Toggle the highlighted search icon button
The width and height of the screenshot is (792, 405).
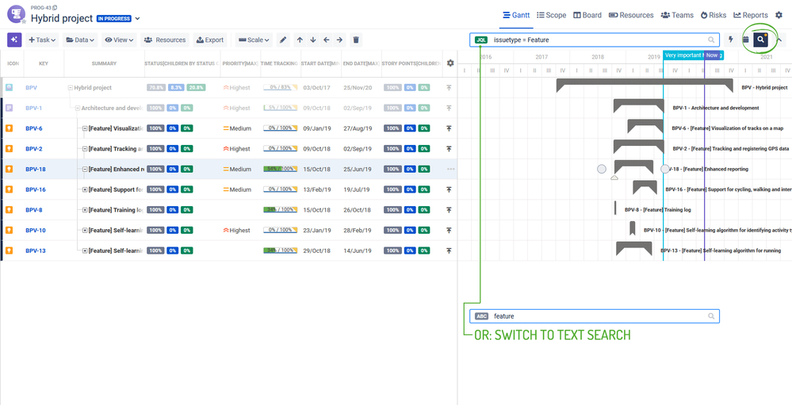click(x=760, y=40)
